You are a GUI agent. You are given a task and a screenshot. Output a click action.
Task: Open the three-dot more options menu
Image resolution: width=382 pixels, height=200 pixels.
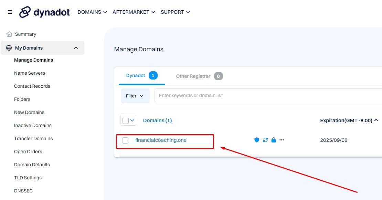[x=282, y=140]
